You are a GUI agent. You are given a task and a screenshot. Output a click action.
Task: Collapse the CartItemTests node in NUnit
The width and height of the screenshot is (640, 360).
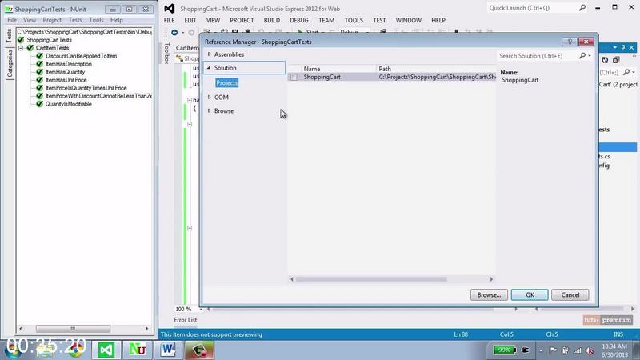[x=21, y=48]
